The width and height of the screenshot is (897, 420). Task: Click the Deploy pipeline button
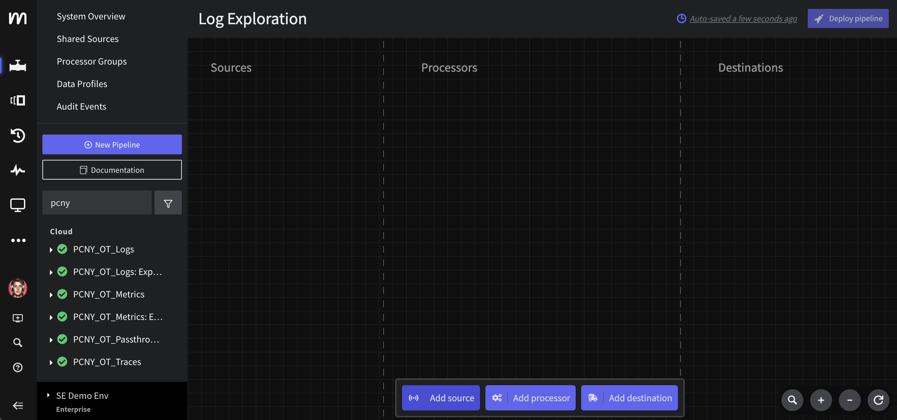pos(847,18)
